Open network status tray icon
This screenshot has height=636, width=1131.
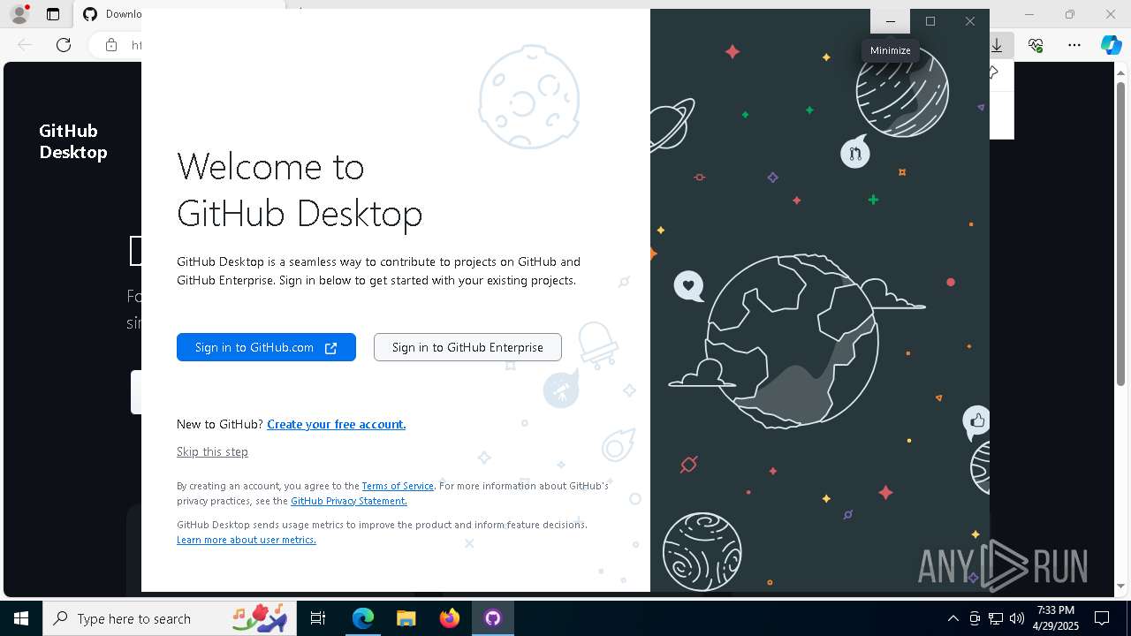(995, 618)
